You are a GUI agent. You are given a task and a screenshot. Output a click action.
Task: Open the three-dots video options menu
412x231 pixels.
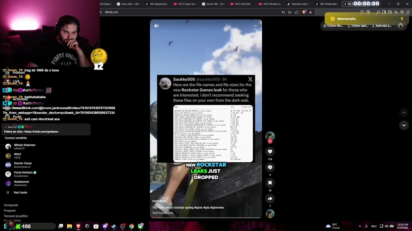pos(255,26)
